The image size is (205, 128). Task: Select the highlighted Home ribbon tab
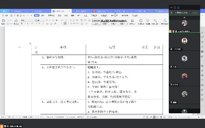(x=37, y=16)
